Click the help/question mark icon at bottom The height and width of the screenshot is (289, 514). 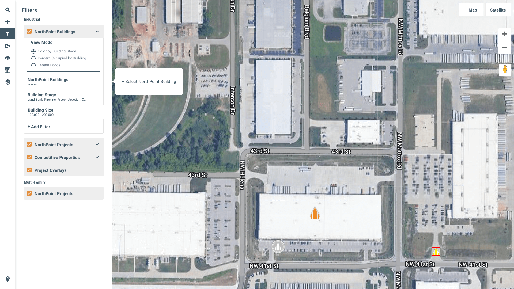pos(7,279)
